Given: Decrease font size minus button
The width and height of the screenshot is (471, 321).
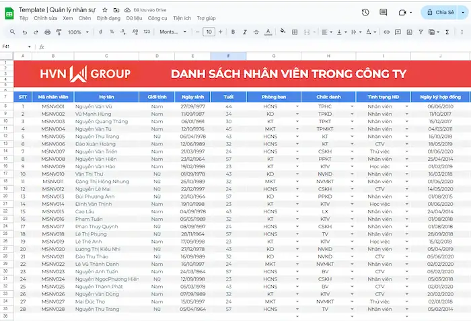Looking at the screenshot, I should [197, 32].
